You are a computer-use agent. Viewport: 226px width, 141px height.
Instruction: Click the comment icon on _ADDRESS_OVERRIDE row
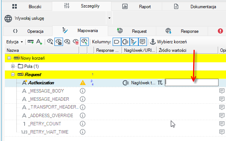tap(222, 116)
